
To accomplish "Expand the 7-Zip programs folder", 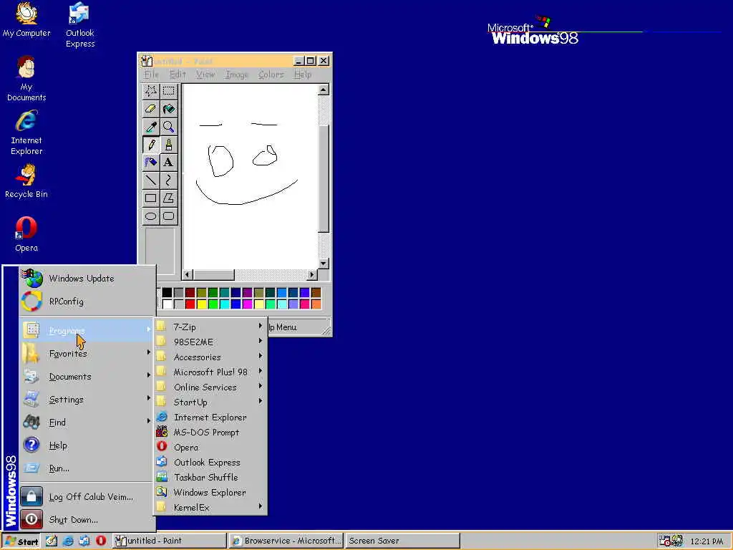I will pyautogui.click(x=210, y=327).
